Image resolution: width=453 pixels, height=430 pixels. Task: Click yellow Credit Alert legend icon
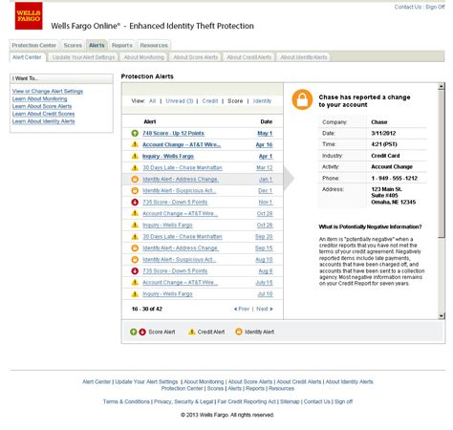191,332
